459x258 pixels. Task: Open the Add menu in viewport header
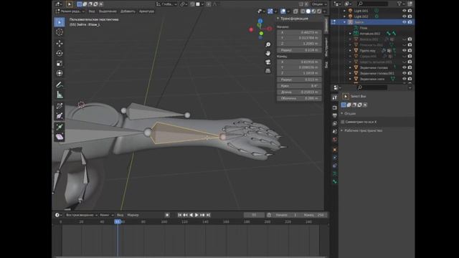128,11
